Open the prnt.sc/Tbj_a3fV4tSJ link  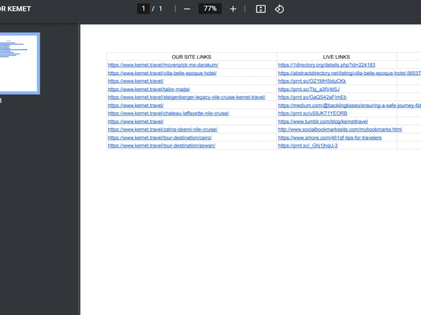coord(309,89)
